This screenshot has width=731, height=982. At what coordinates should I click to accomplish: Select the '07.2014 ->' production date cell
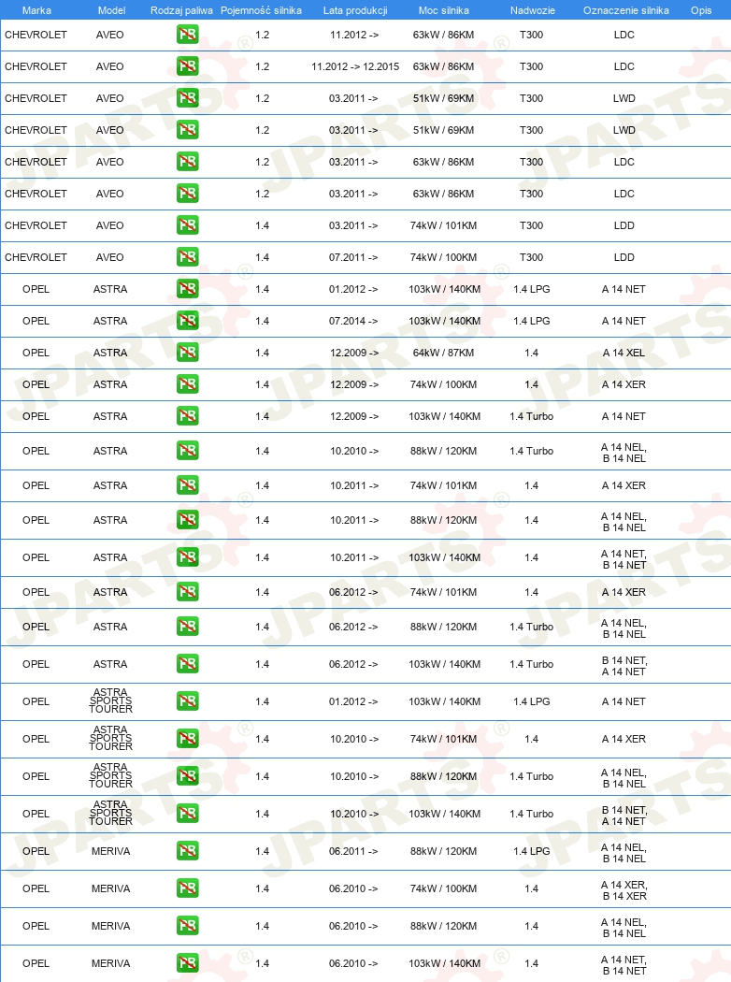[353, 321]
